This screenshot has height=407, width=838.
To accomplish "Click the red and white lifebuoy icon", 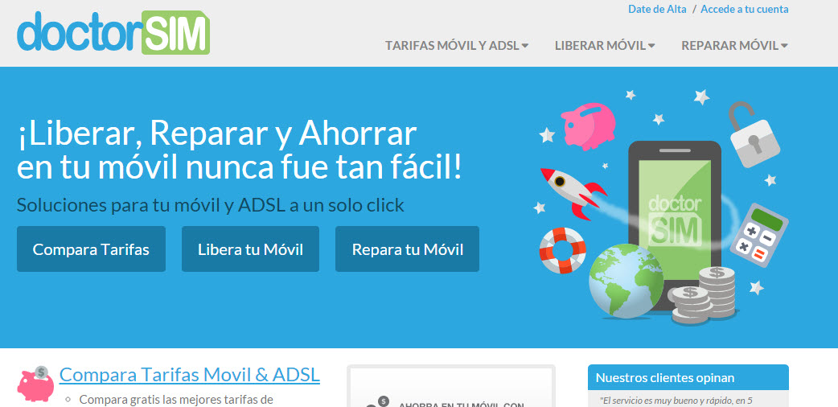I will point(562,250).
